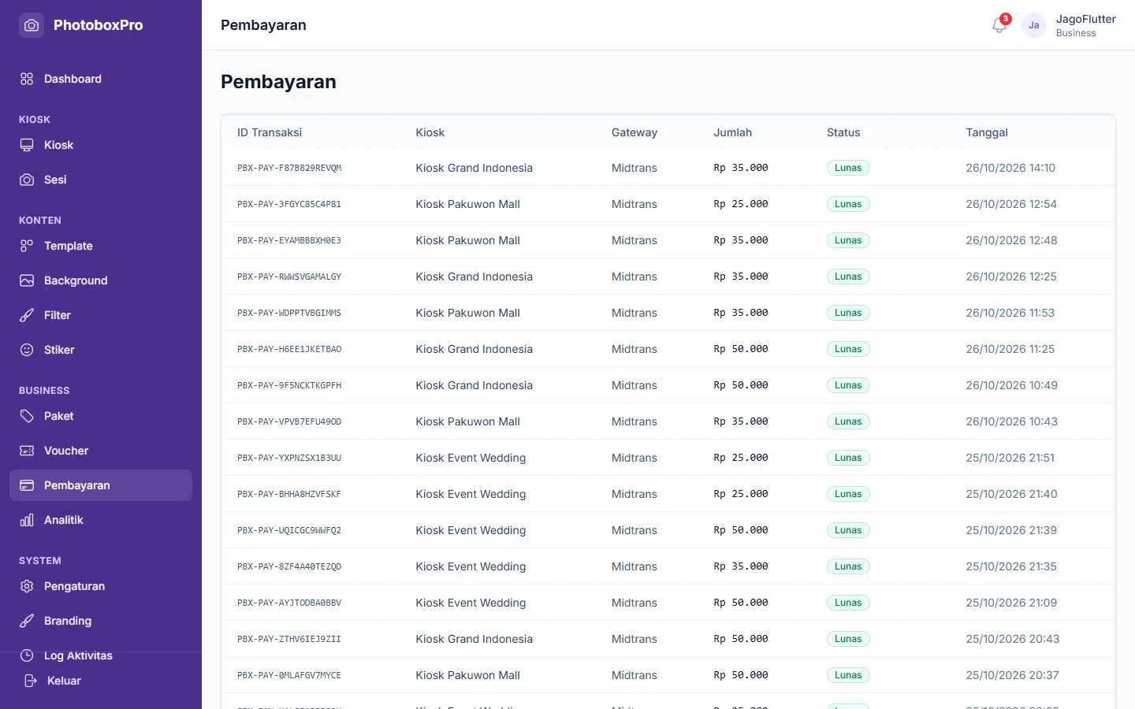Navigate to Template in sidebar

click(101, 246)
